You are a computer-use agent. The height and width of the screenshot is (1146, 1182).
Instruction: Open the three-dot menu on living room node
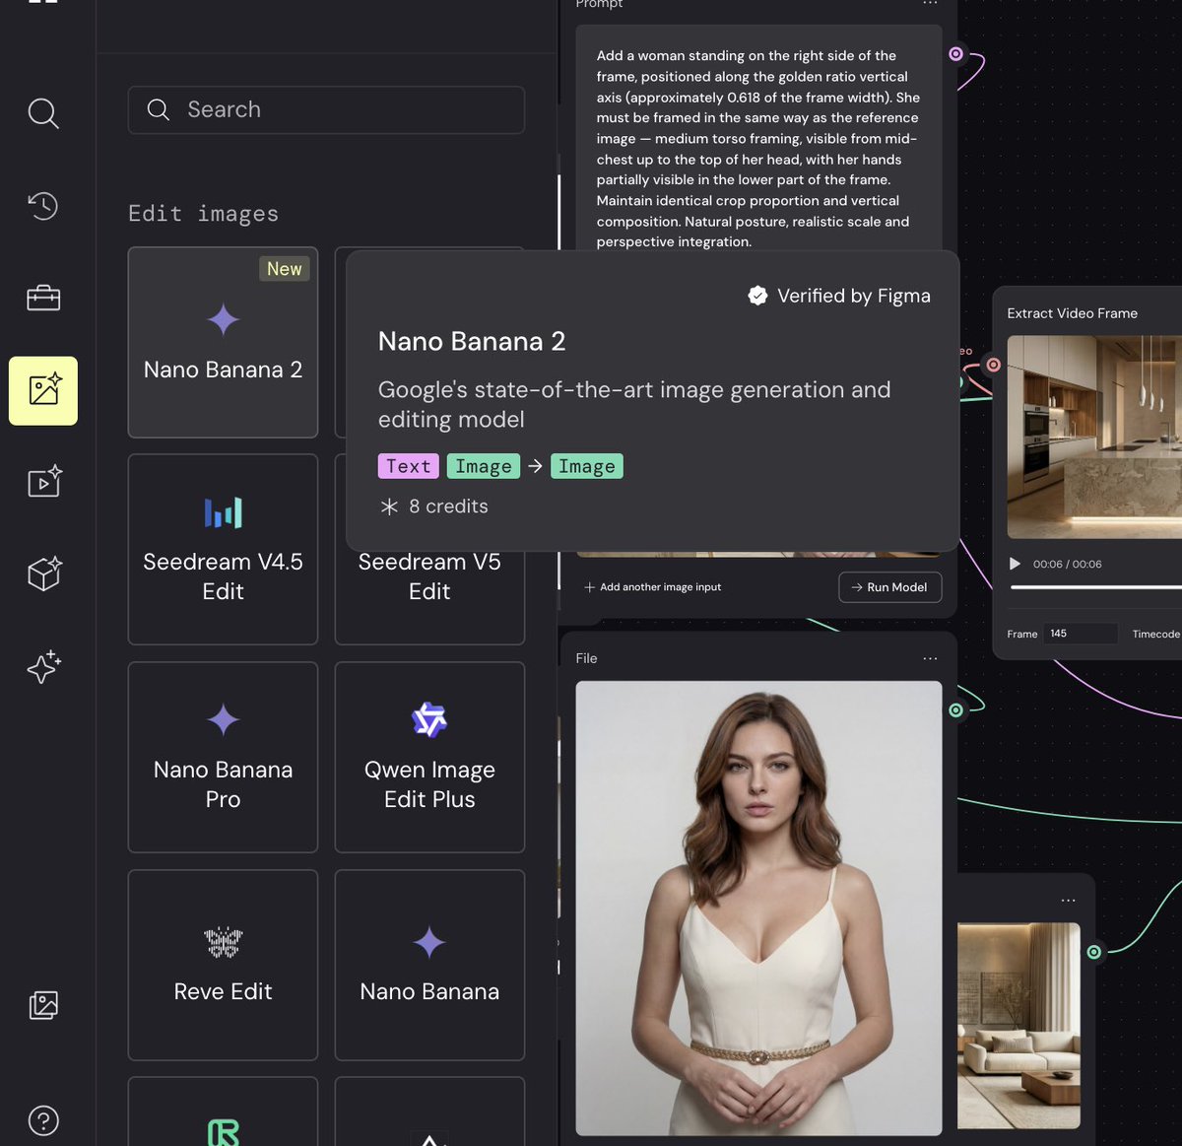click(x=1069, y=901)
